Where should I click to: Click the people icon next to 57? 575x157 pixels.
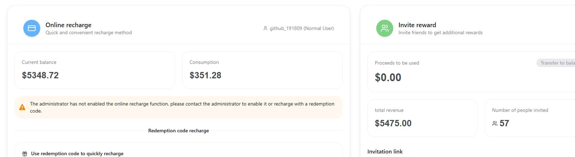(x=495, y=123)
